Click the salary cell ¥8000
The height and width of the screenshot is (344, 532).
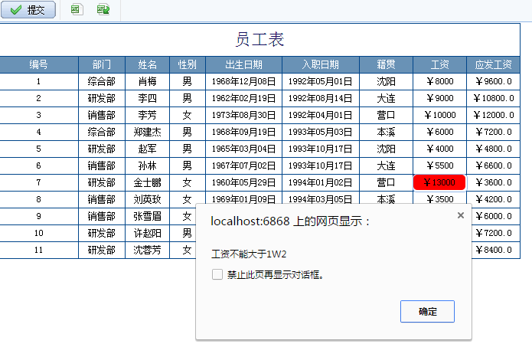(x=439, y=81)
